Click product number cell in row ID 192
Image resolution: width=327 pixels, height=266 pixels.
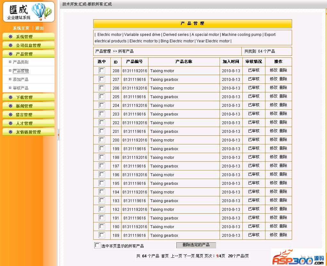coord(135,210)
